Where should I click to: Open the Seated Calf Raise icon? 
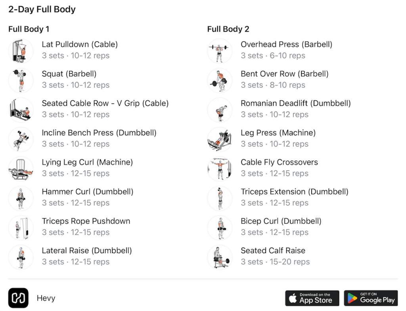coord(220,257)
